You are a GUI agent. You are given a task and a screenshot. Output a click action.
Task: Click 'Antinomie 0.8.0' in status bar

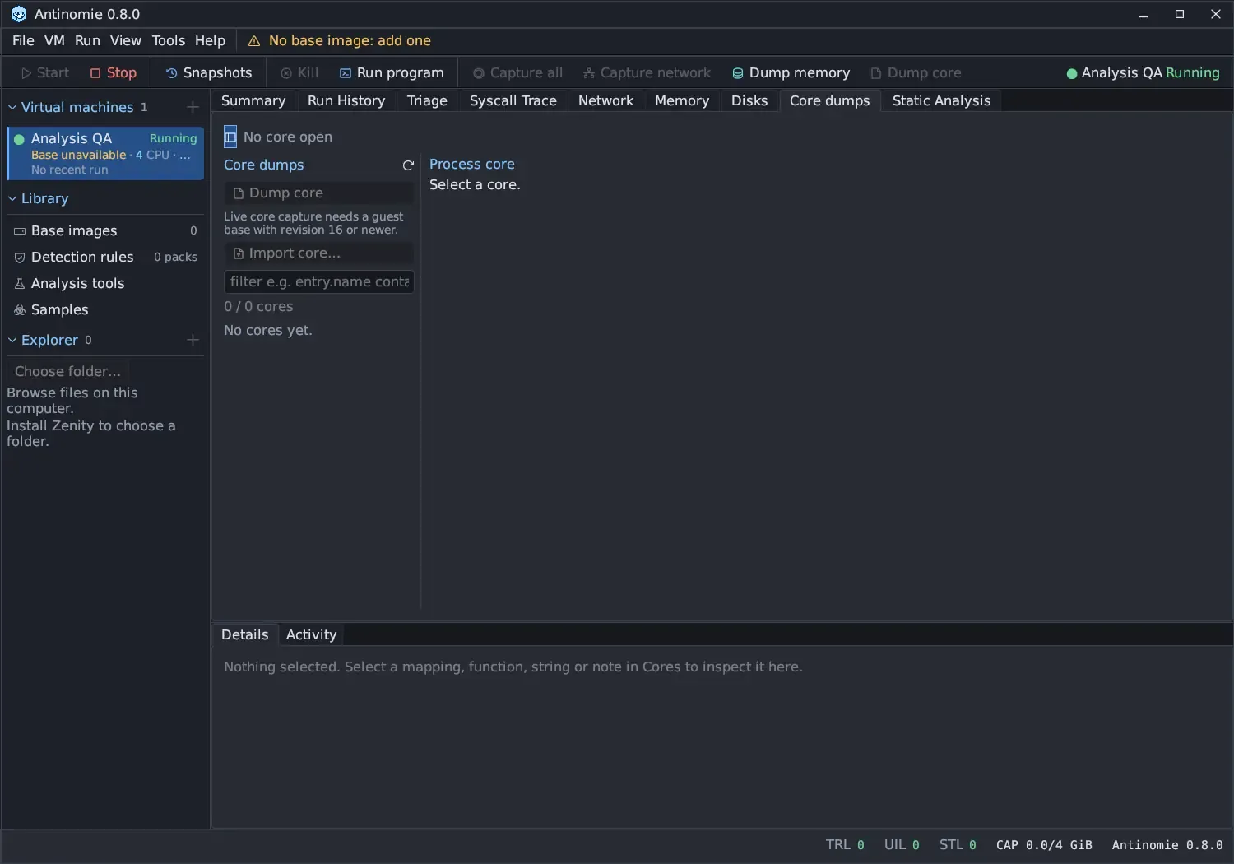pyautogui.click(x=1167, y=845)
